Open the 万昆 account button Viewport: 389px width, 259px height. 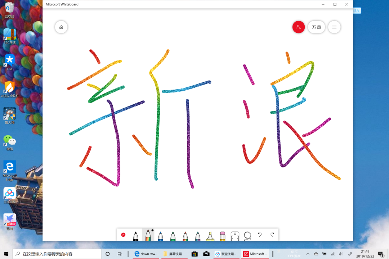[x=316, y=27]
